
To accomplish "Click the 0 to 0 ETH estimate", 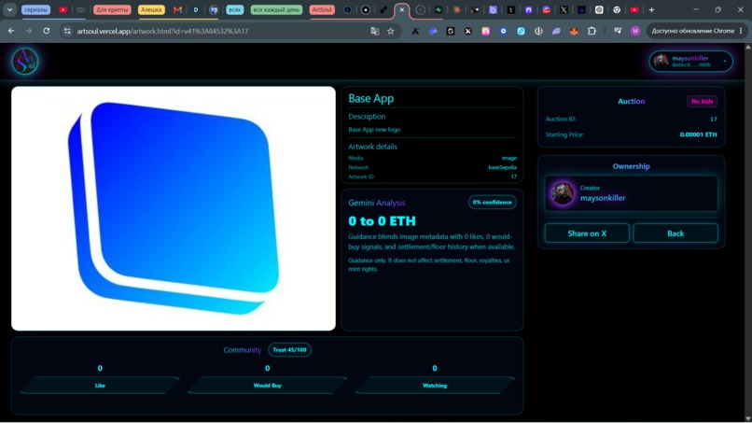I will pyautogui.click(x=382, y=221).
